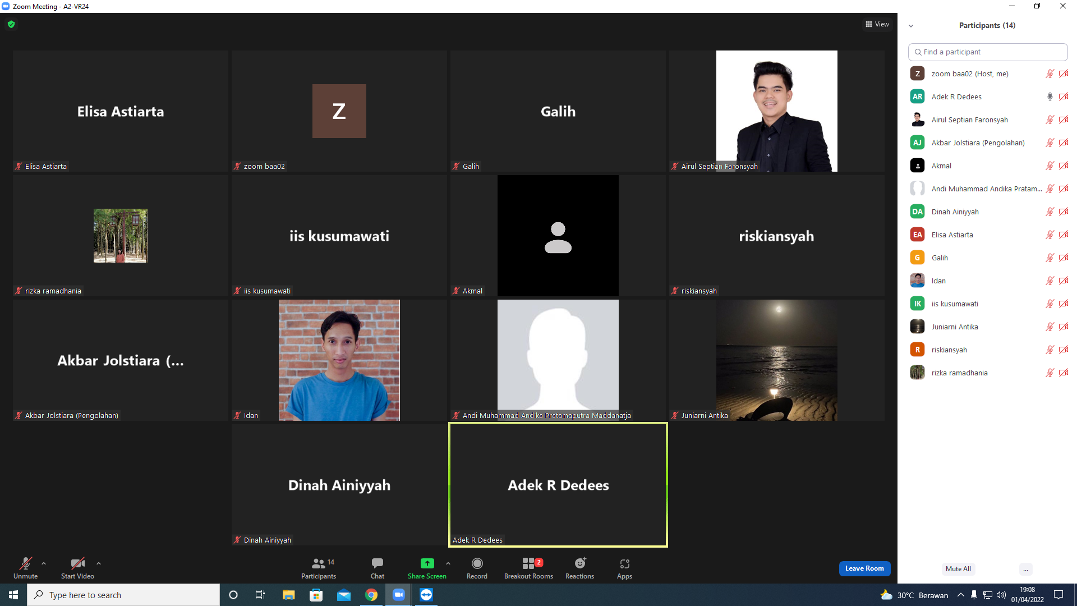Image resolution: width=1077 pixels, height=606 pixels.
Task: Toggle microphone for Akmal in participants list
Action: point(1050,166)
